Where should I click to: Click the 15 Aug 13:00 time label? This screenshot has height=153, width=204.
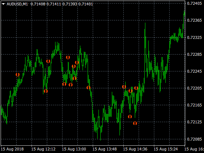74,149
